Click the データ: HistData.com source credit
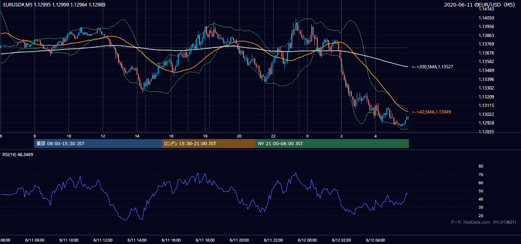The image size is (521, 244). [x=483, y=222]
